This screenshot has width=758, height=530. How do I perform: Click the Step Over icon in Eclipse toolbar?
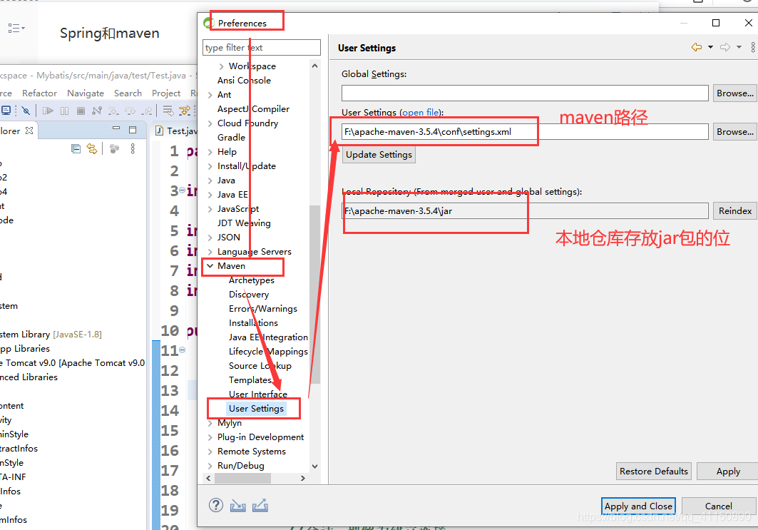(x=130, y=111)
